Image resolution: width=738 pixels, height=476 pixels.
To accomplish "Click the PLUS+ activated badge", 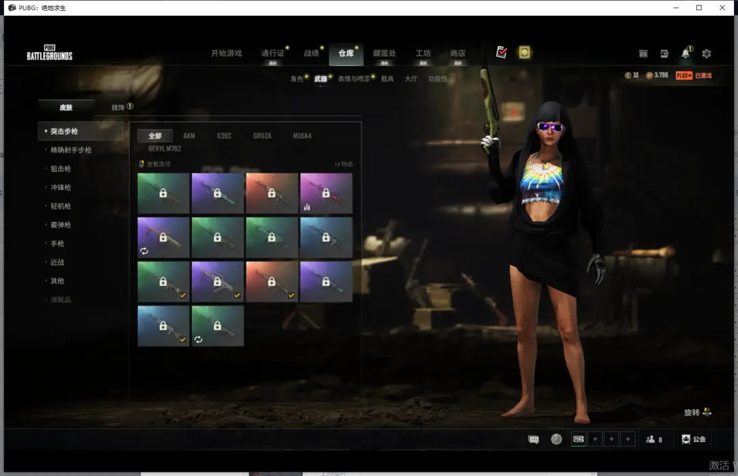I will (694, 75).
